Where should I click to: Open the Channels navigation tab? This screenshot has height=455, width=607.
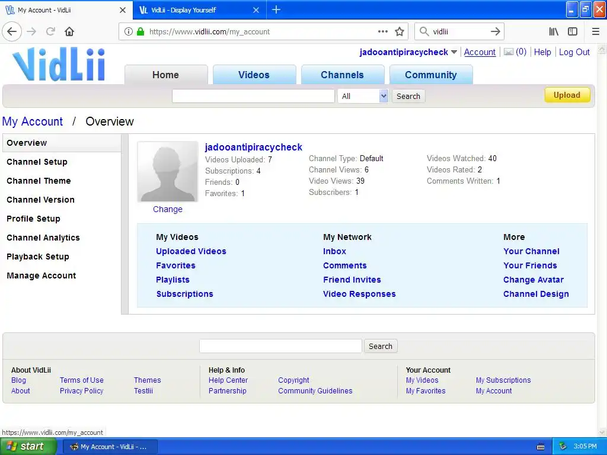pyautogui.click(x=342, y=75)
